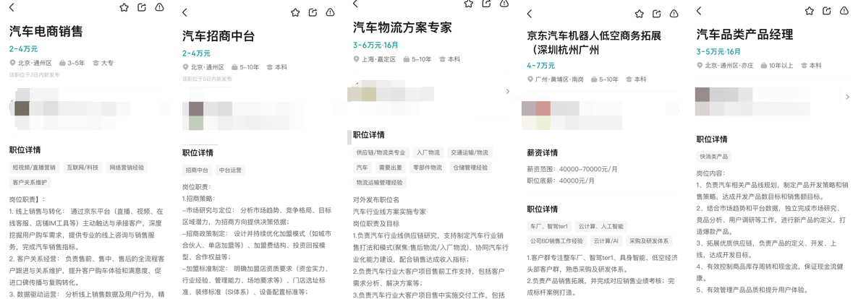Select the 短视频/直播营销 tag
The width and height of the screenshot is (853, 299).
(34, 168)
